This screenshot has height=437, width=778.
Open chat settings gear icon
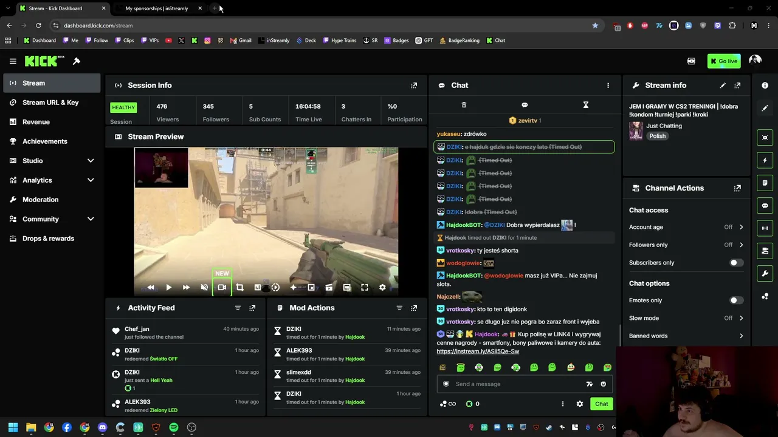580,404
